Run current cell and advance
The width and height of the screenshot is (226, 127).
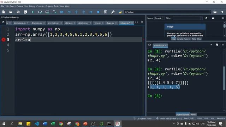click(47, 12)
